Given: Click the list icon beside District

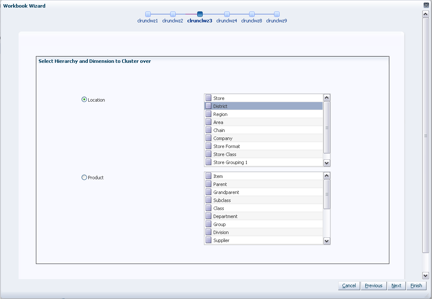Looking at the screenshot, I should [209, 106].
